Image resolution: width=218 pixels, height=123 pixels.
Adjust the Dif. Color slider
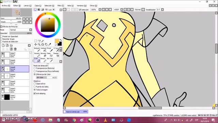pos(47,78)
